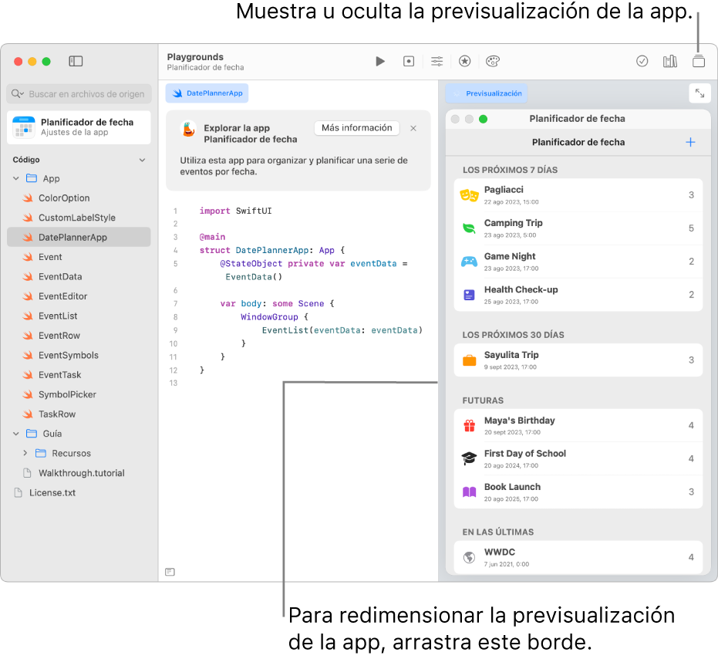Open the Pagliacci event
Viewport: 718px width, 659px height.
coord(578,195)
